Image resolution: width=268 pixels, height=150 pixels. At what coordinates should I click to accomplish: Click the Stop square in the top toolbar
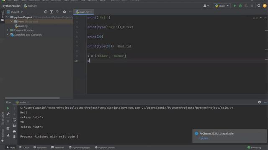tap(252, 6)
